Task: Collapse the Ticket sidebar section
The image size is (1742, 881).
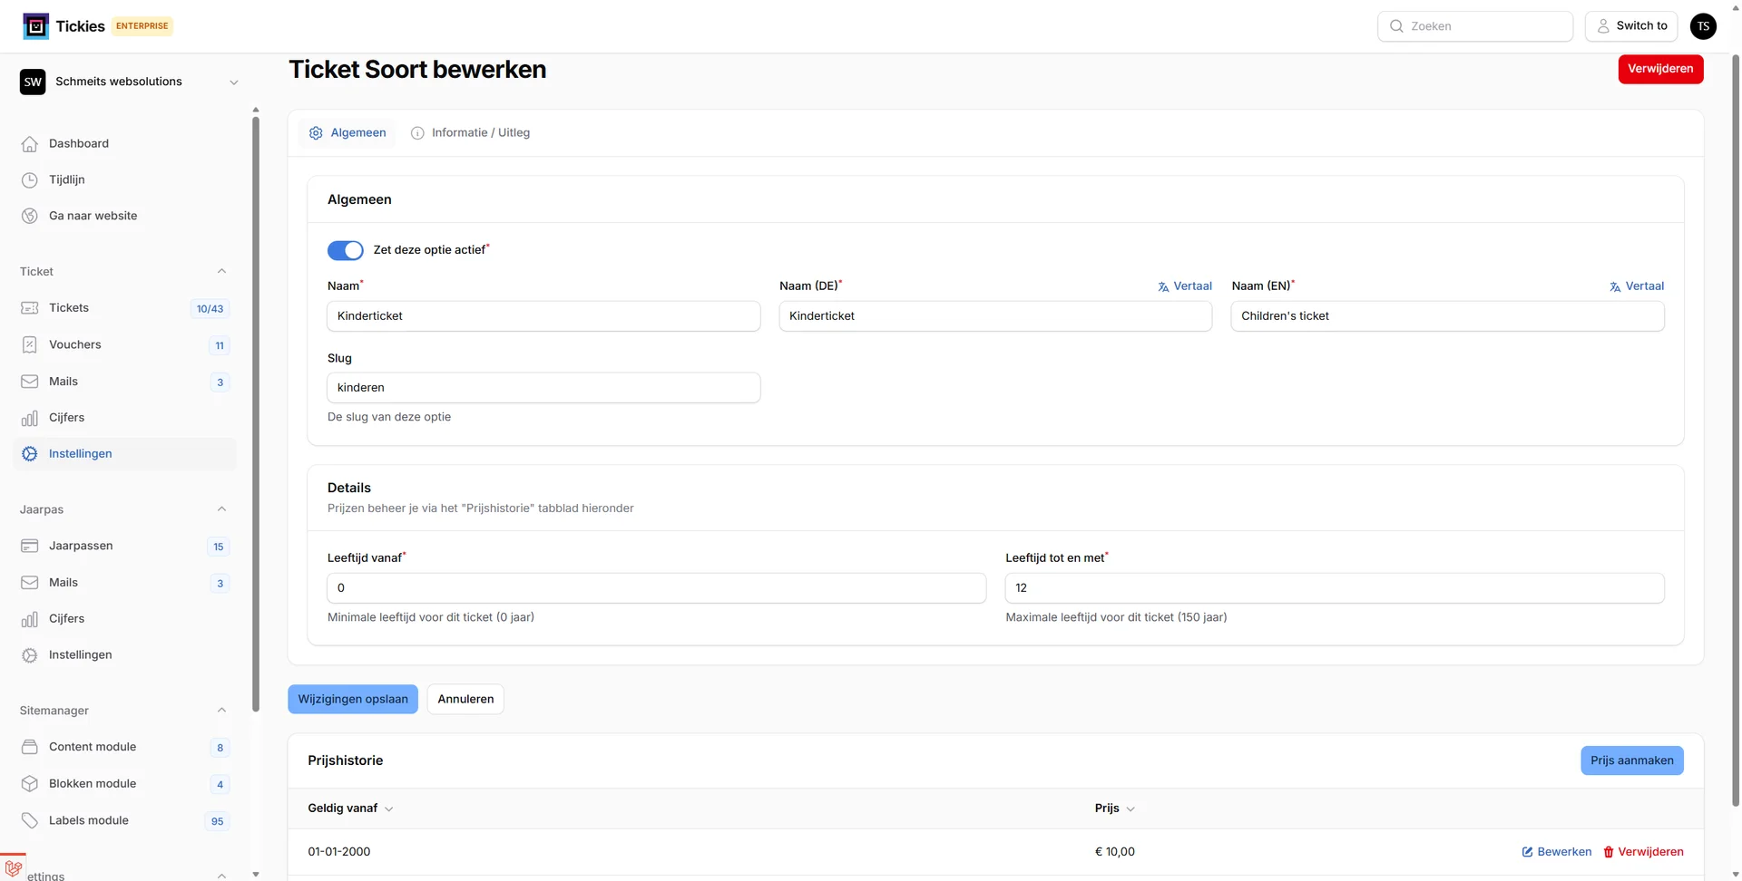Action: [221, 272]
